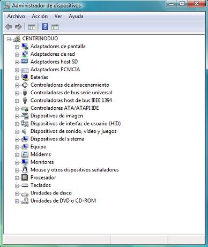This screenshot has width=208, height=247.
Task: Click the Monitores icon
Action: pos(25,162)
